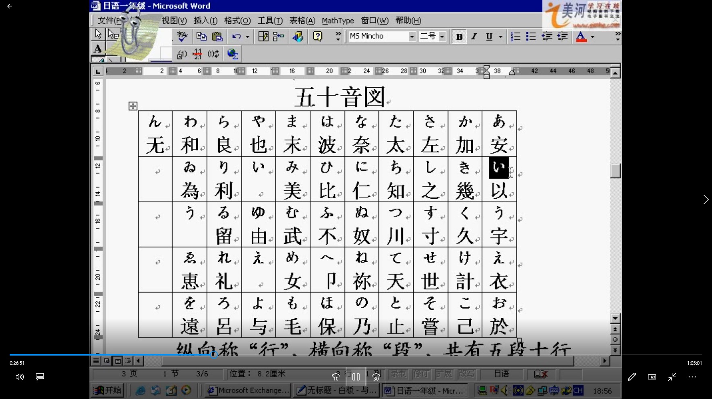Click the text box A tool icon

click(x=98, y=49)
